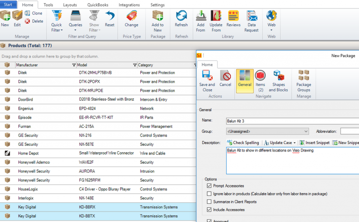Click New Snippet button
The width and height of the screenshot is (359, 222).
click(346, 143)
